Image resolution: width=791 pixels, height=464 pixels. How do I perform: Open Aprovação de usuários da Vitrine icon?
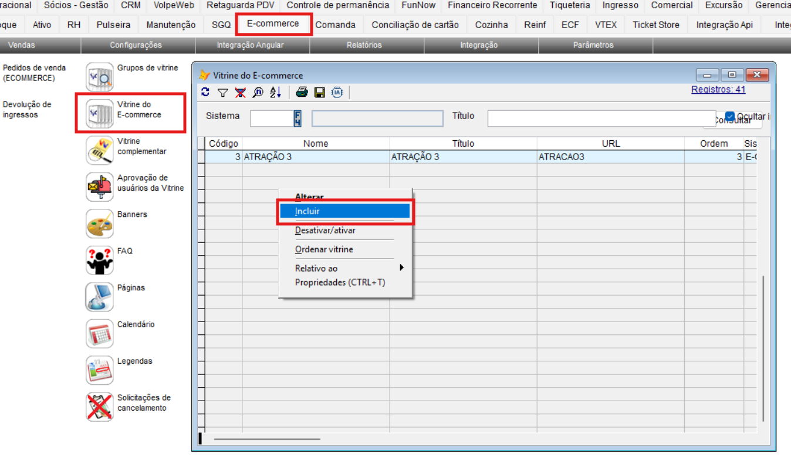point(100,187)
